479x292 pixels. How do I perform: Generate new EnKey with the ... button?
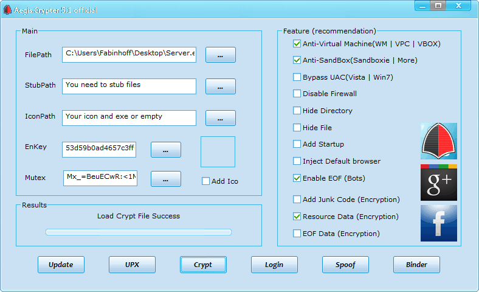(x=166, y=150)
